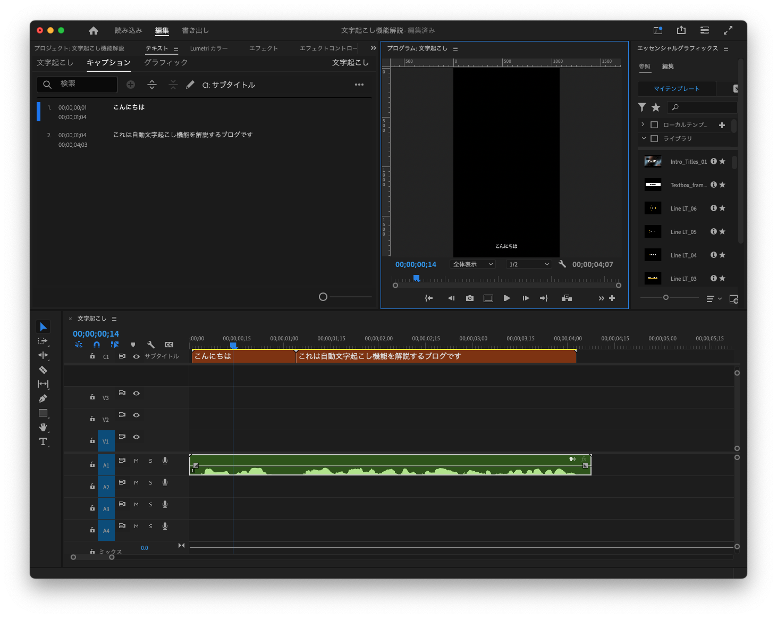This screenshot has width=777, height=618.
Task: Click the CC captions display icon
Action: tap(169, 345)
